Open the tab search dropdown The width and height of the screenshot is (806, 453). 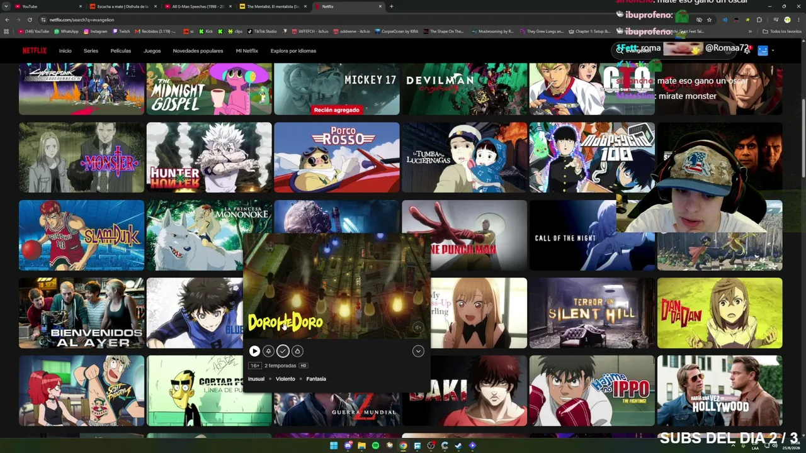point(6,6)
